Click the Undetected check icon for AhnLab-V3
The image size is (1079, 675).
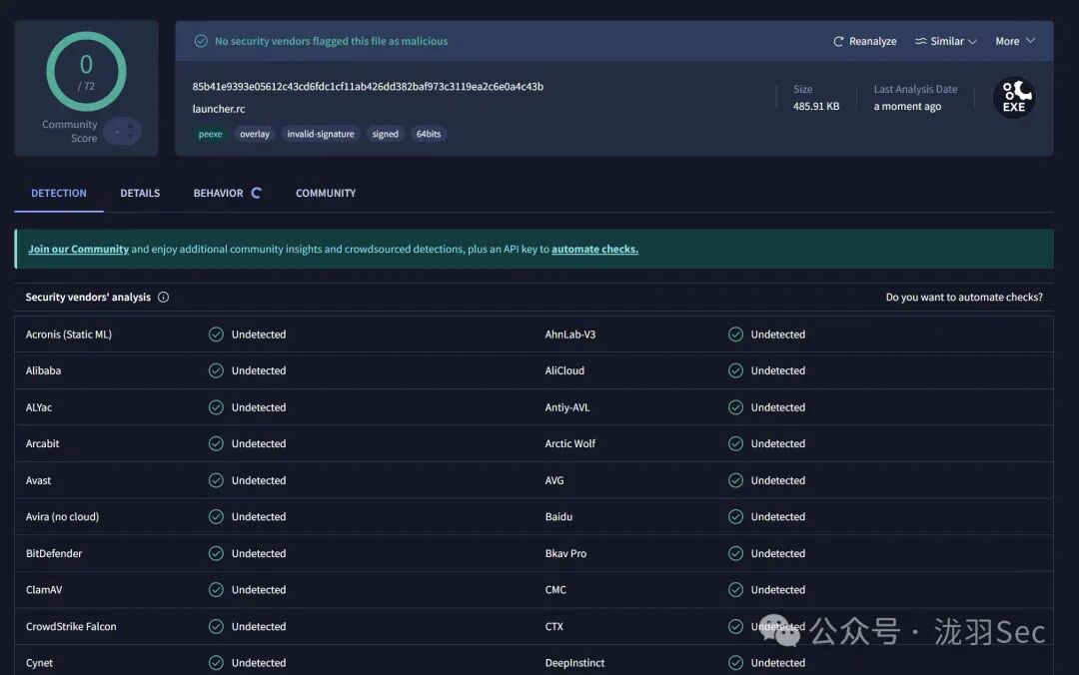pyautogui.click(x=735, y=335)
